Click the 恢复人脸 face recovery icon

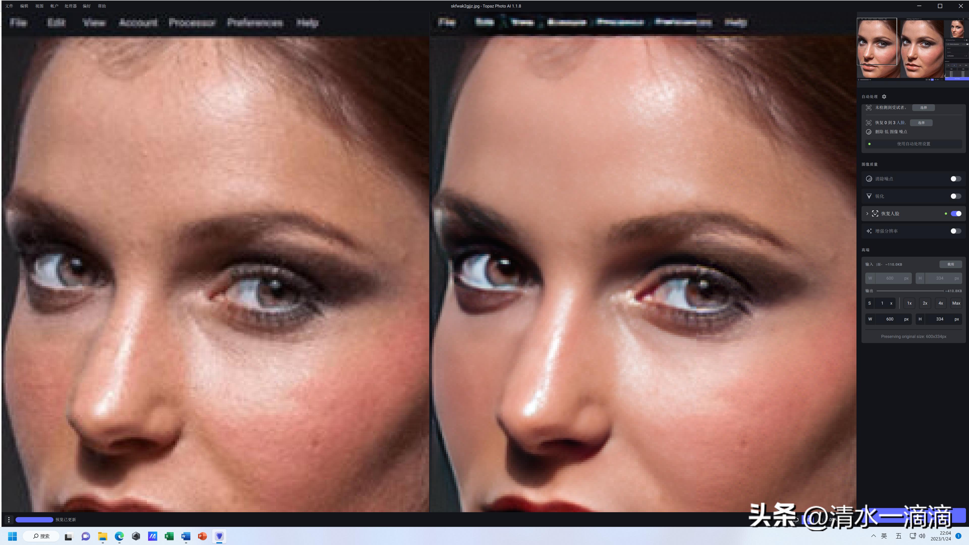click(x=875, y=214)
